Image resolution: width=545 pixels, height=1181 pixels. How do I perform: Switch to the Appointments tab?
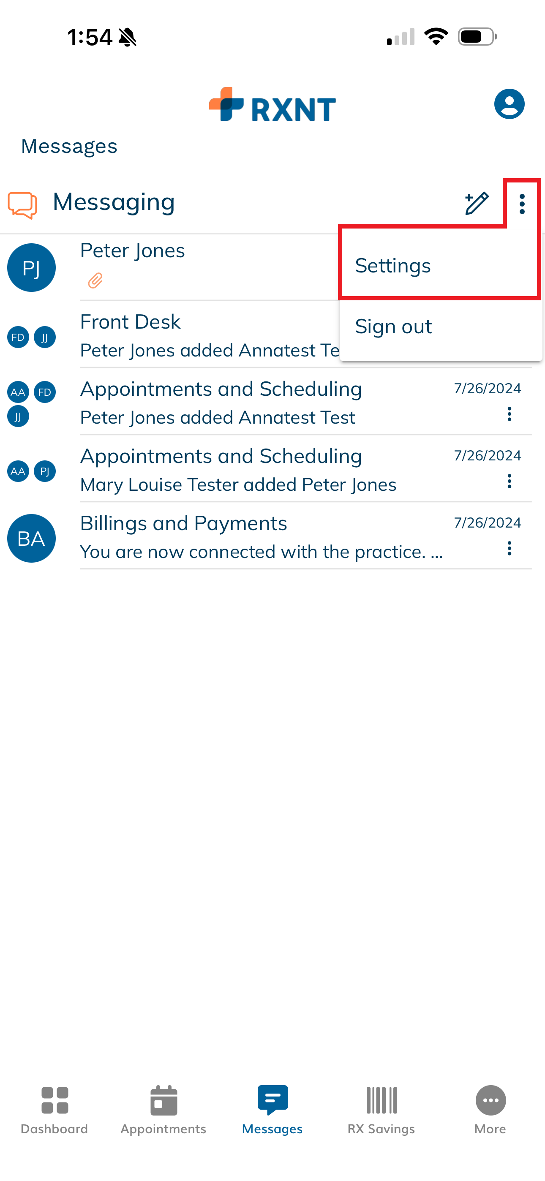pos(163,1110)
